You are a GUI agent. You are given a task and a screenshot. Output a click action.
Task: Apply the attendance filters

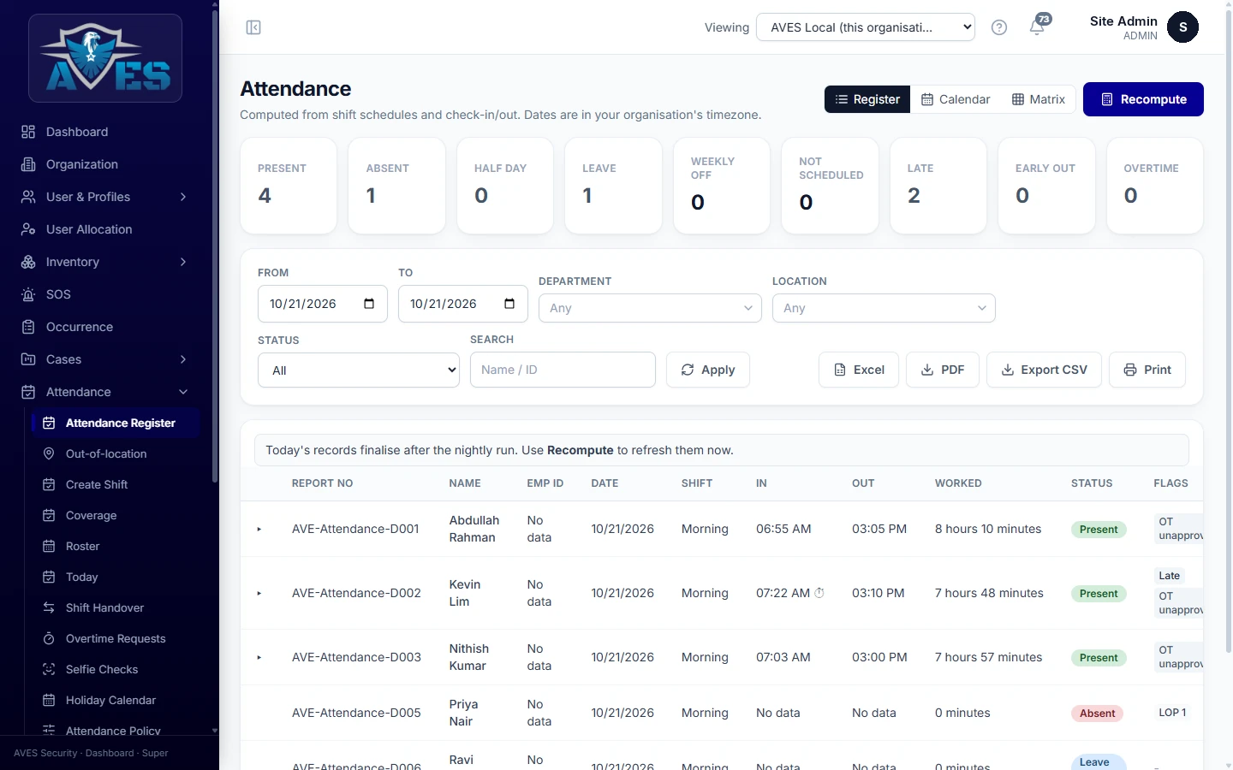point(708,370)
